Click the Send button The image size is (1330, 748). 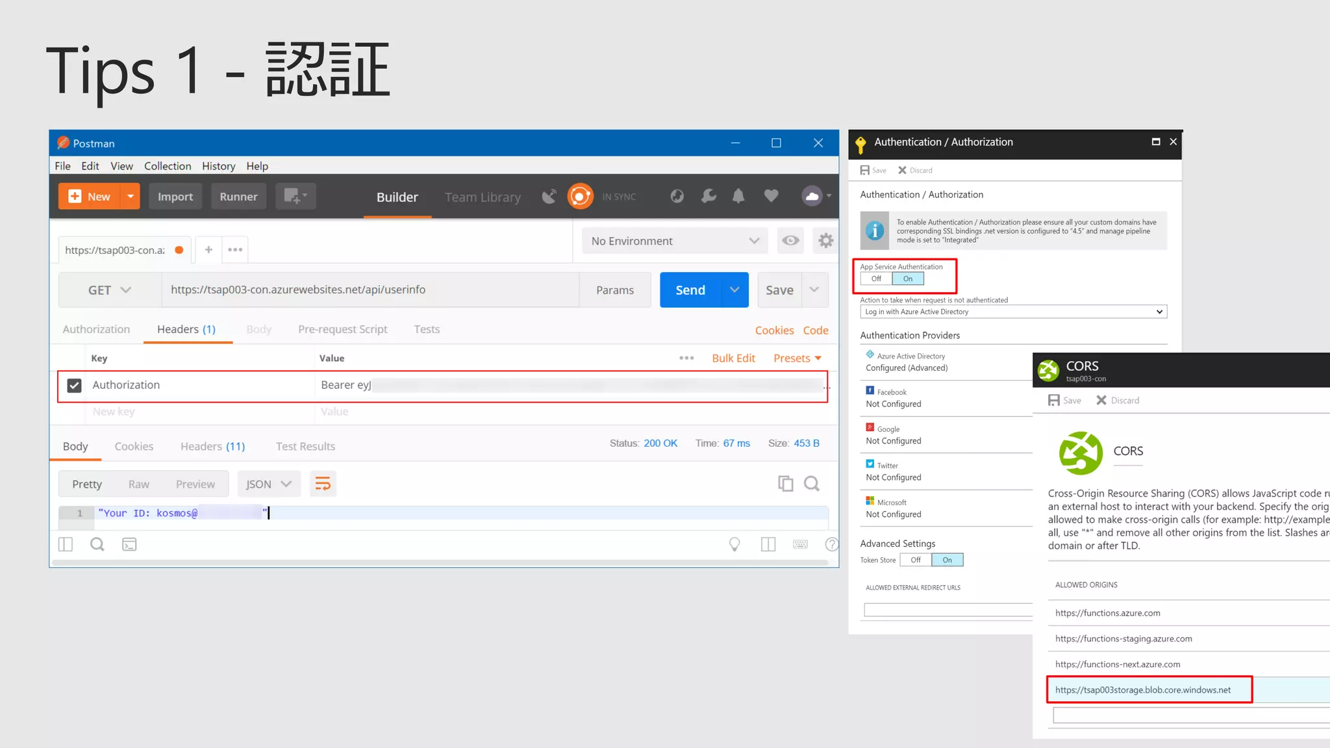point(690,290)
